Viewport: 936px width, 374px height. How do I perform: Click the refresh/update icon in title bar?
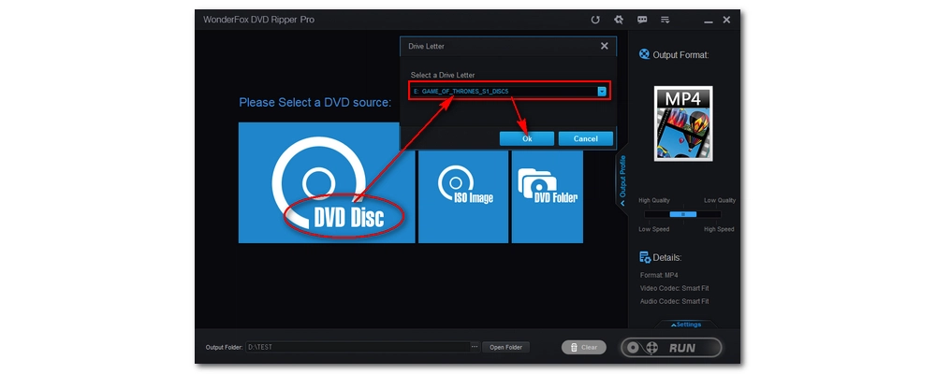(x=595, y=20)
